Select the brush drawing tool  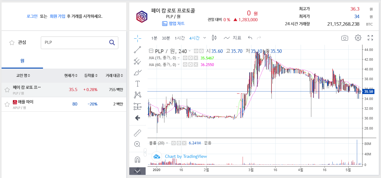pos(137,72)
